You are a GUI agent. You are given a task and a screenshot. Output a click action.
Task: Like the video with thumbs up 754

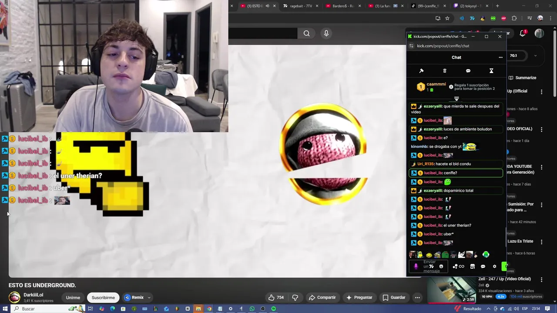click(276, 297)
